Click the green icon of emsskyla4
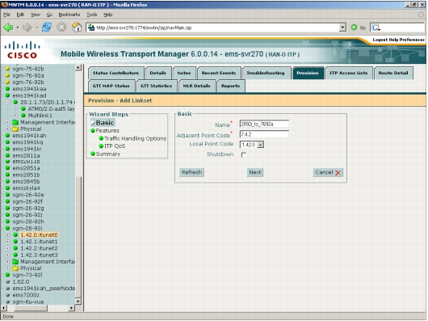The image size is (428, 321). (7, 188)
